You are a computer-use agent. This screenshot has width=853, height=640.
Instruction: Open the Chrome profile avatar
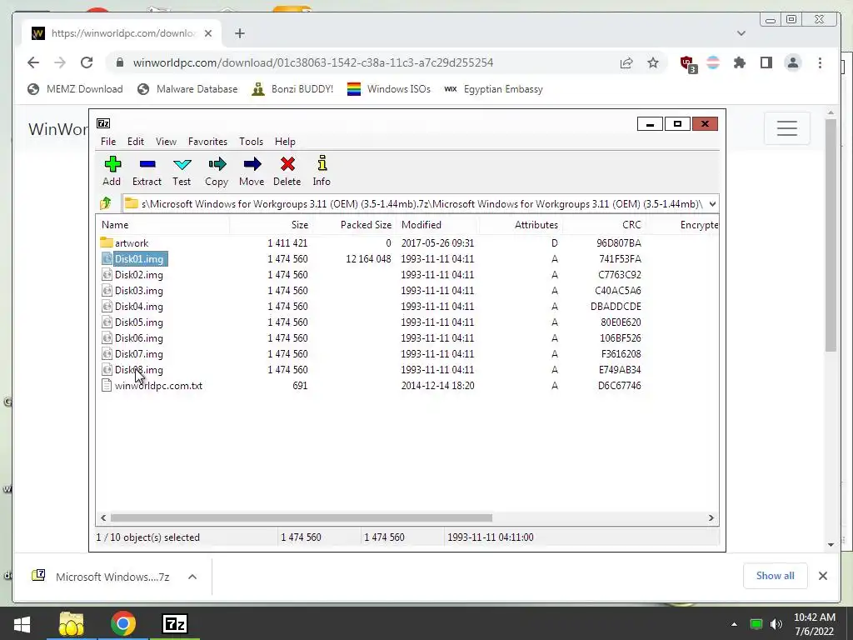click(x=793, y=62)
